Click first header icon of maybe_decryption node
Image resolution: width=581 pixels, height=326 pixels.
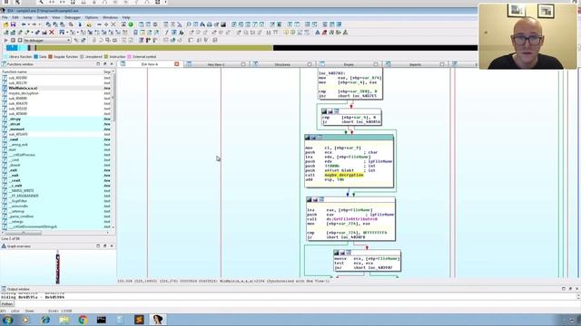click(x=308, y=138)
